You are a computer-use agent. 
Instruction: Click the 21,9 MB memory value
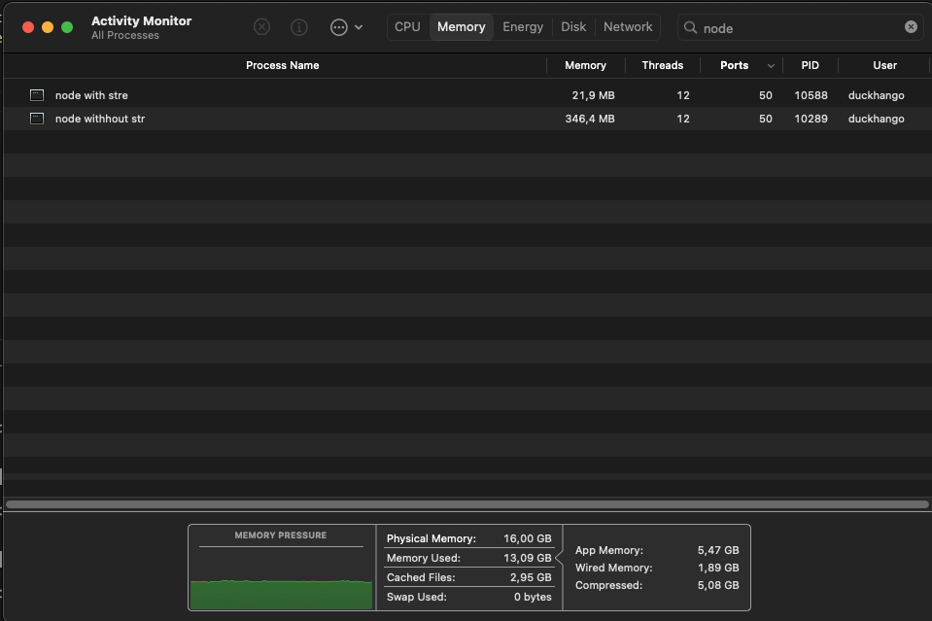coord(593,95)
